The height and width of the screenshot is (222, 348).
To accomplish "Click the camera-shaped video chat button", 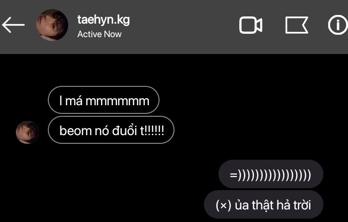I will (250, 25).
